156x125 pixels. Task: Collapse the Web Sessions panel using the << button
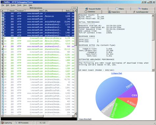tap(74, 8)
